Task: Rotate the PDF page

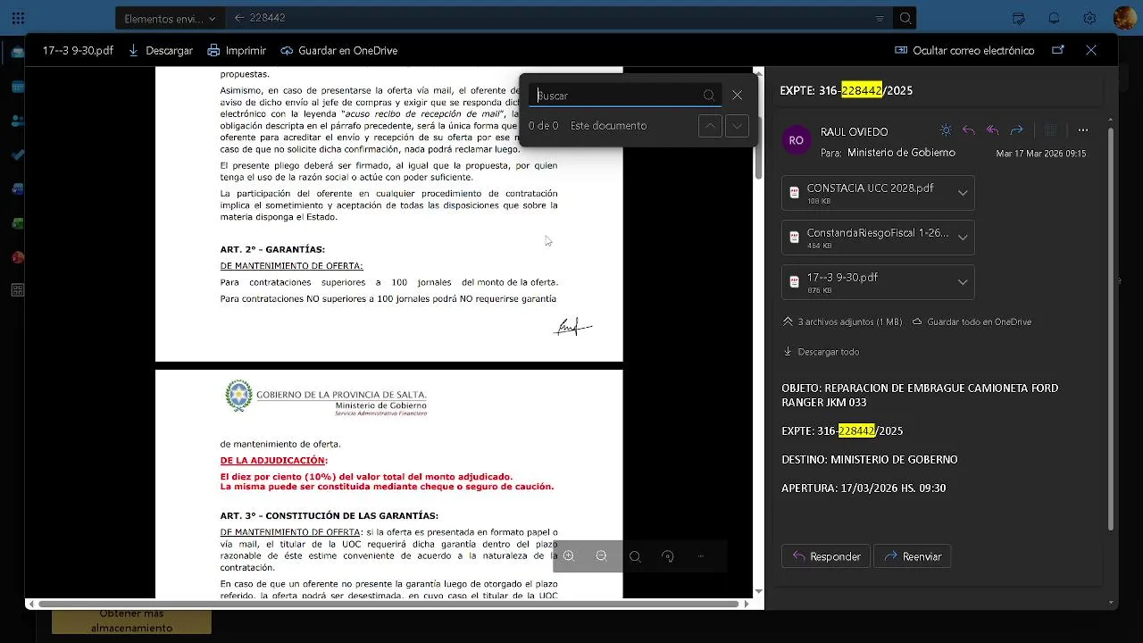Action: click(668, 556)
